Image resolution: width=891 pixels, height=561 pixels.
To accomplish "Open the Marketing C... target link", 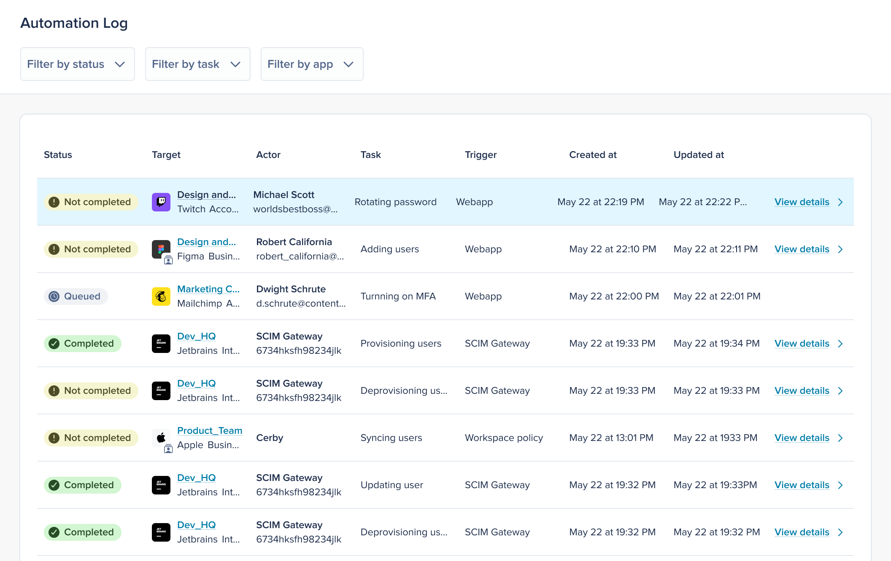I will (x=208, y=289).
